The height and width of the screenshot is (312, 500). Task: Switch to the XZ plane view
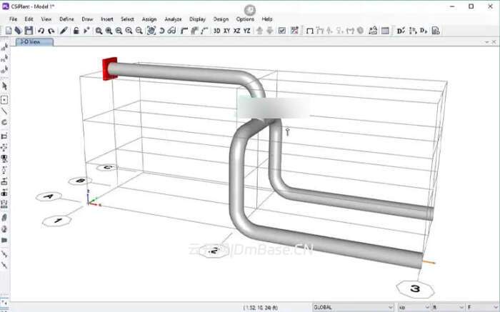click(236, 31)
